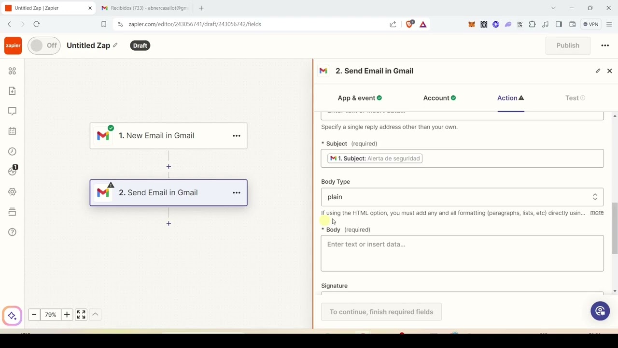Close the Send Email in Gmail panel

click(x=609, y=71)
